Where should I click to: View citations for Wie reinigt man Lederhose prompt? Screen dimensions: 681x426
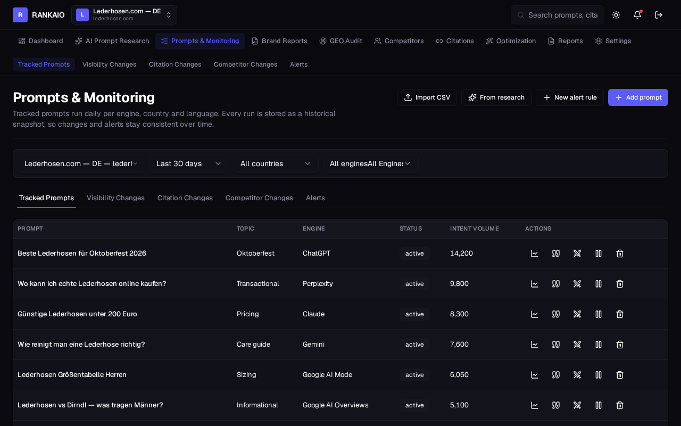[x=556, y=345]
